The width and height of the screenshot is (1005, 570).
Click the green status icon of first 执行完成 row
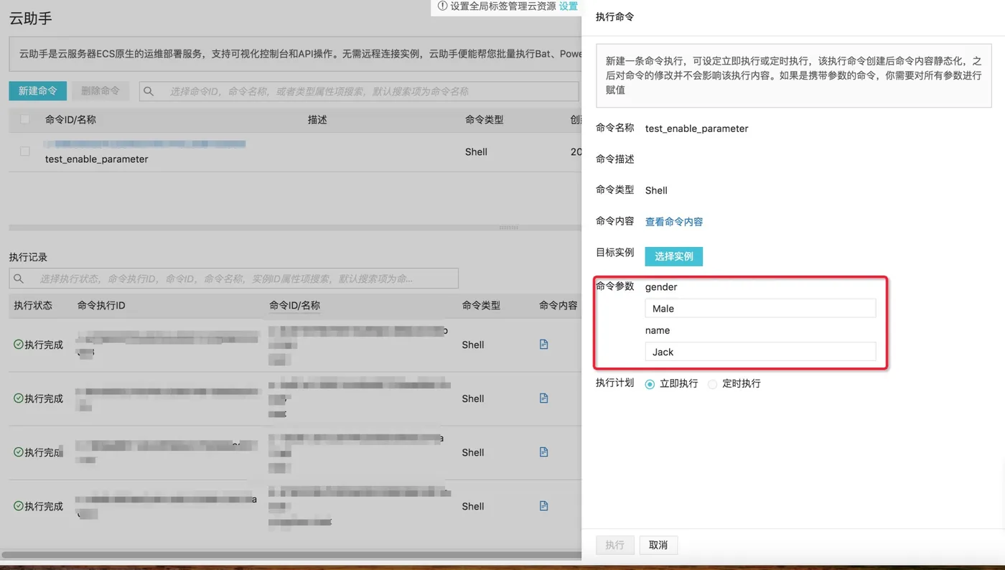(19, 345)
